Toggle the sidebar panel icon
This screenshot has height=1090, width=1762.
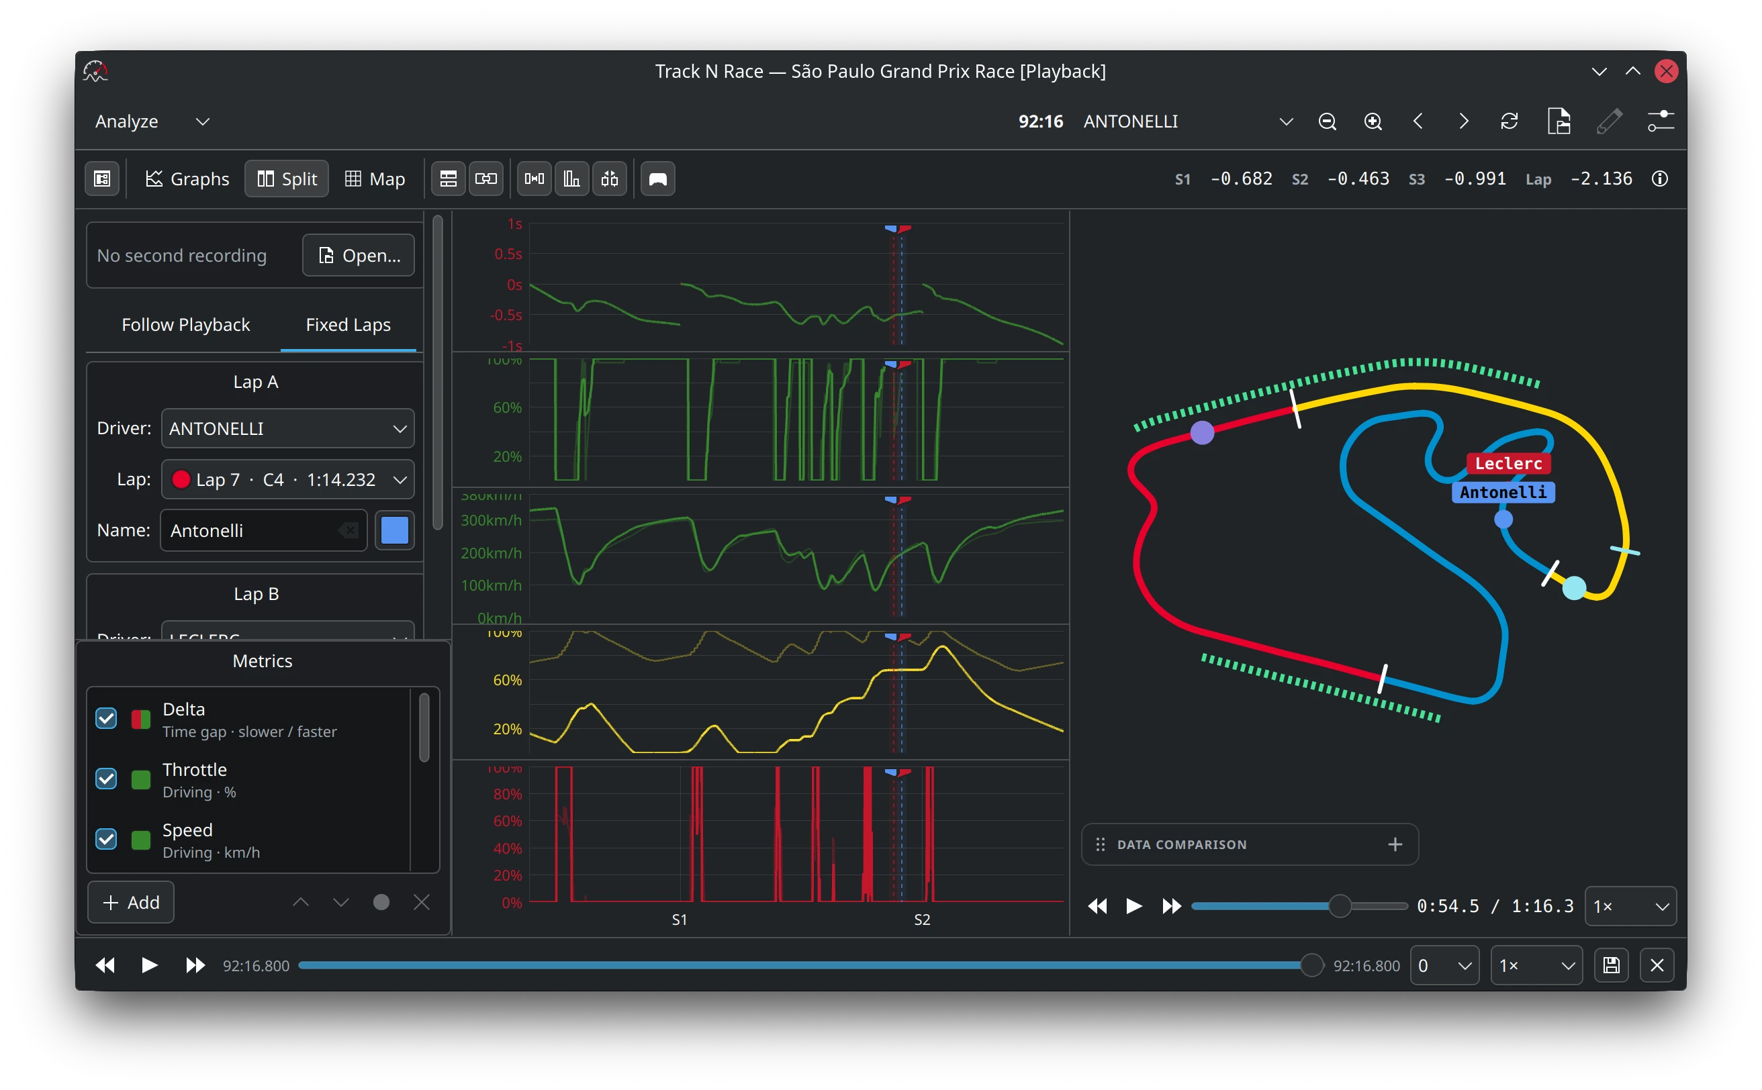(x=103, y=179)
